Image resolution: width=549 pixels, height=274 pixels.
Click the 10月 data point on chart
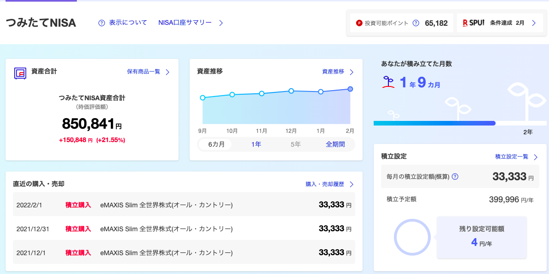point(232,95)
